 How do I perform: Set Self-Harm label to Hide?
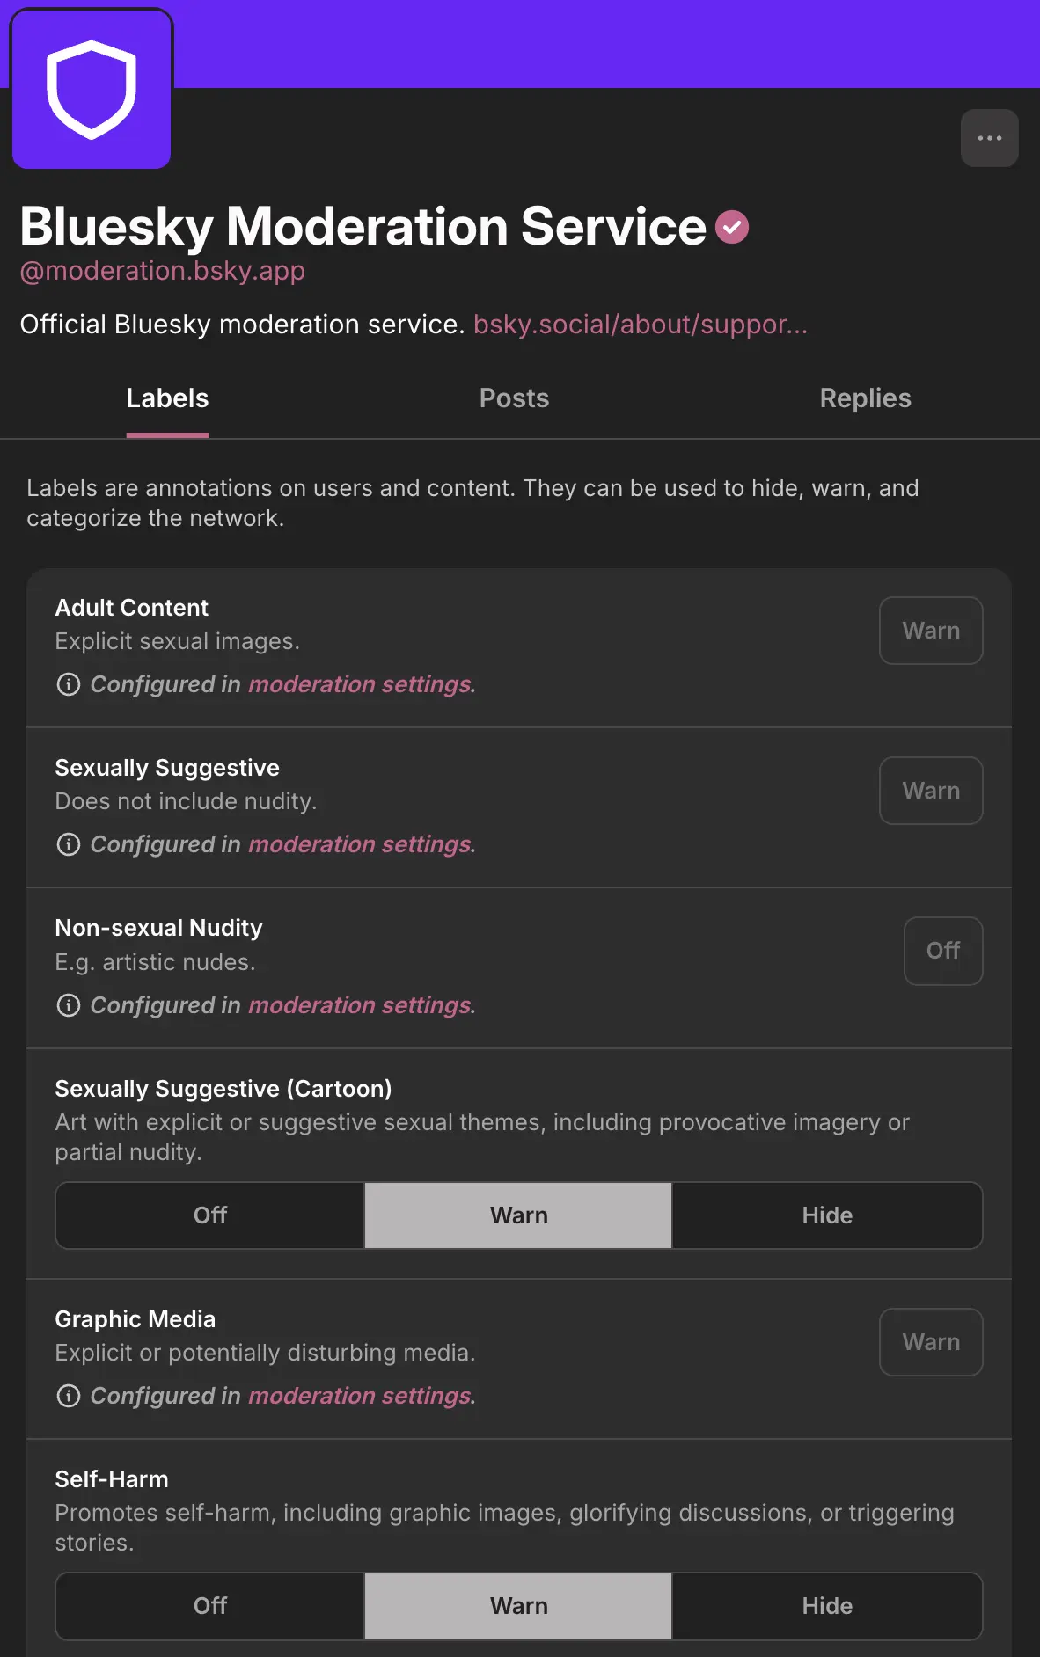click(827, 1606)
